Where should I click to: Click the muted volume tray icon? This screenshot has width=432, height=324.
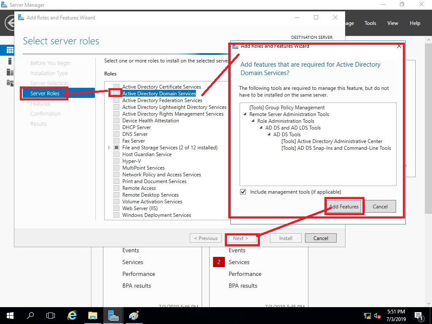click(377, 316)
